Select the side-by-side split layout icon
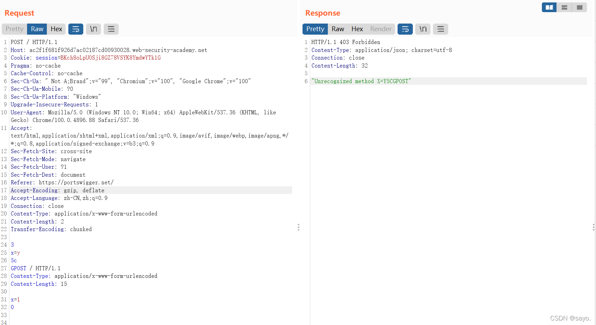Viewport: 596px width, 325px height. 549,7
